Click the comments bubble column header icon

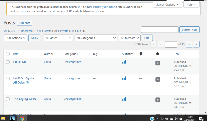point(141,54)
